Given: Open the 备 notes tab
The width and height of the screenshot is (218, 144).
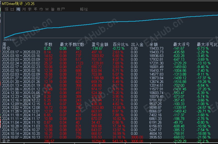Looking at the screenshot, I should tap(53, 9).
